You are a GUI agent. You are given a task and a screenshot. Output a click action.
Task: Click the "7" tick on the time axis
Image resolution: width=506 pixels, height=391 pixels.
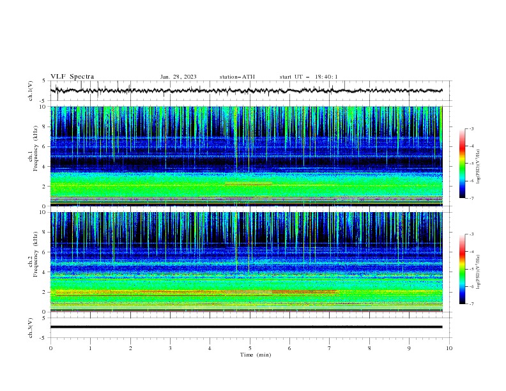[330, 348]
